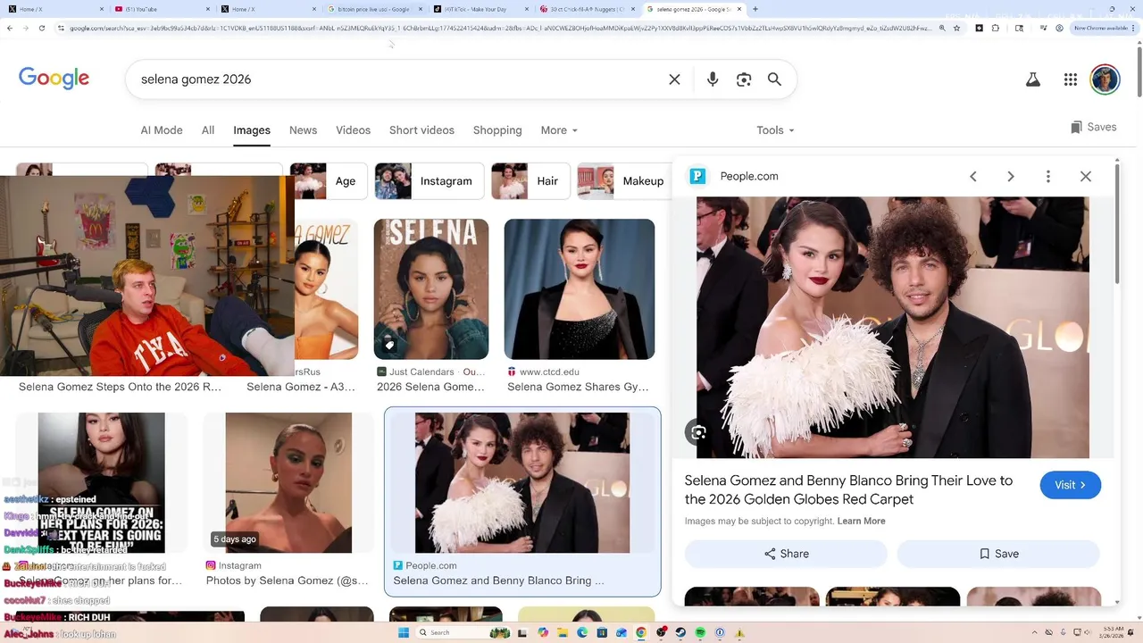Viewport: 1143px width, 643px height.
Task: Open Google Search Labs flask icon
Action: tap(1033, 79)
